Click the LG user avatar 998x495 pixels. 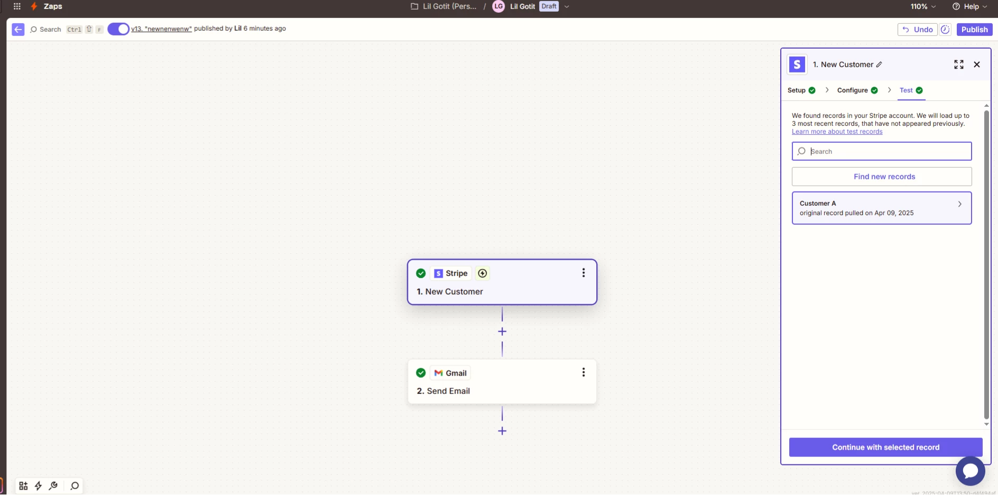[x=498, y=6]
